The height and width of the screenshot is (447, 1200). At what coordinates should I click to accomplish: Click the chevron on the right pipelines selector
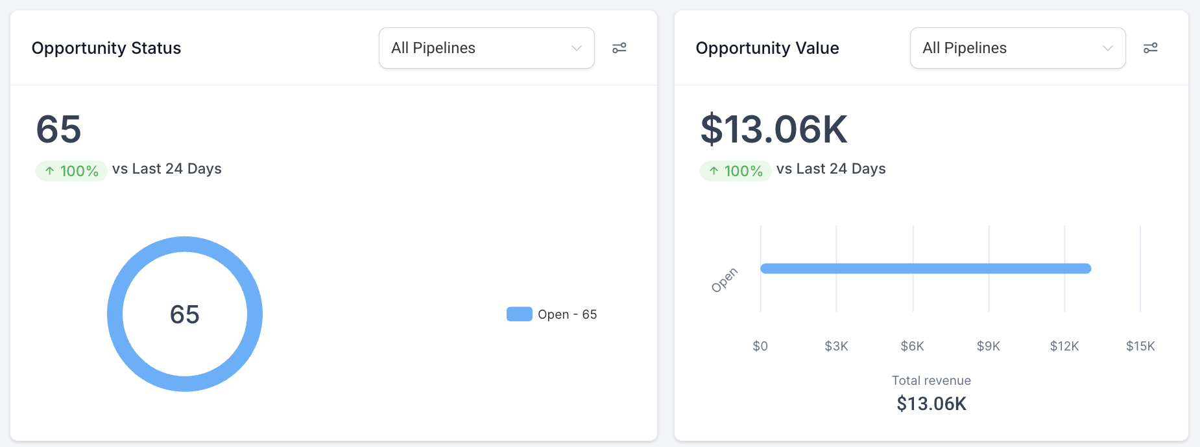(x=1107, y=48)
